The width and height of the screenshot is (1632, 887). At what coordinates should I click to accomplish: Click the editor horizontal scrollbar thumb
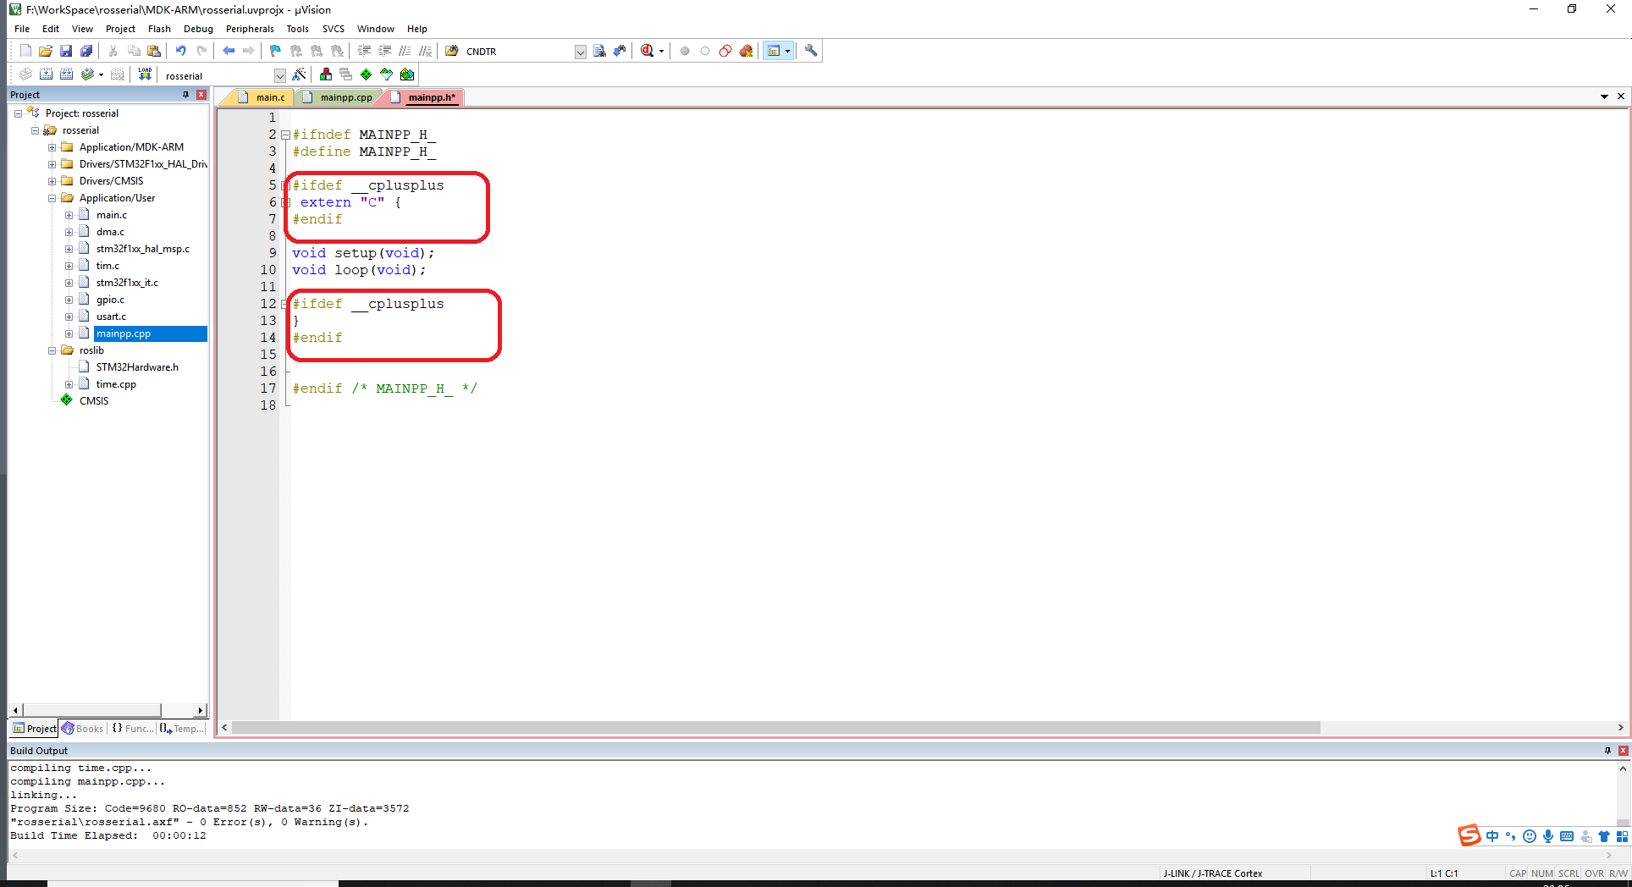(x=776, y=728)
